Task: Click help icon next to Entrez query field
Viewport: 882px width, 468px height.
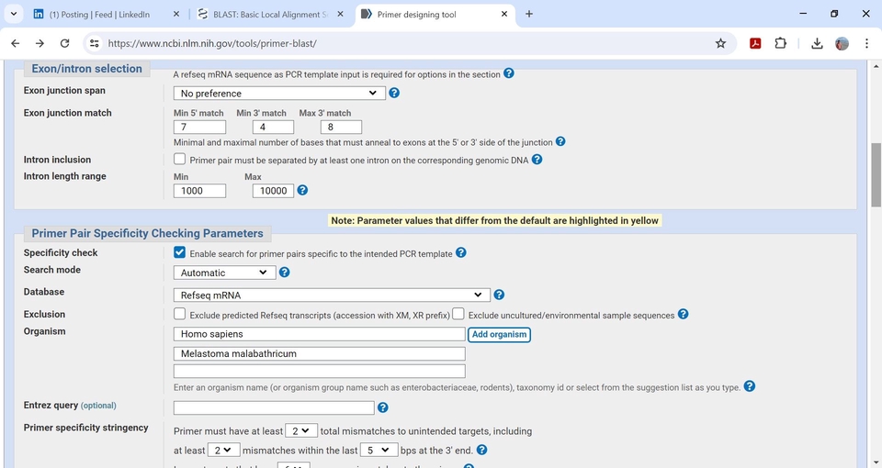Action: tap(383, 407)
